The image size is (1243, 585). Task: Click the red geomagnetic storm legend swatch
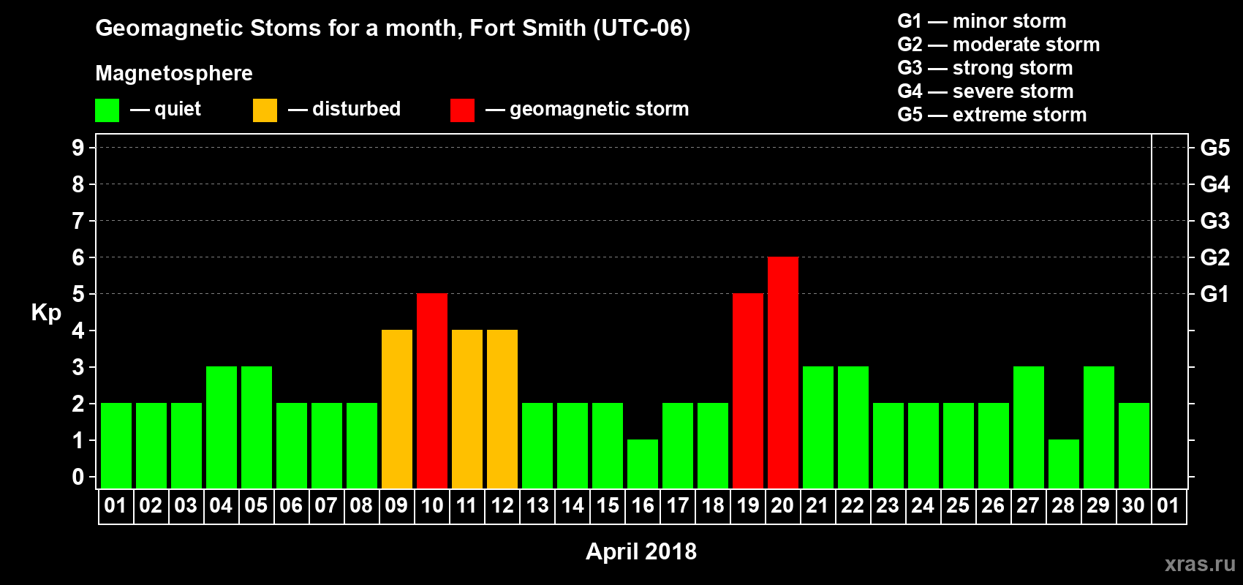462,110
